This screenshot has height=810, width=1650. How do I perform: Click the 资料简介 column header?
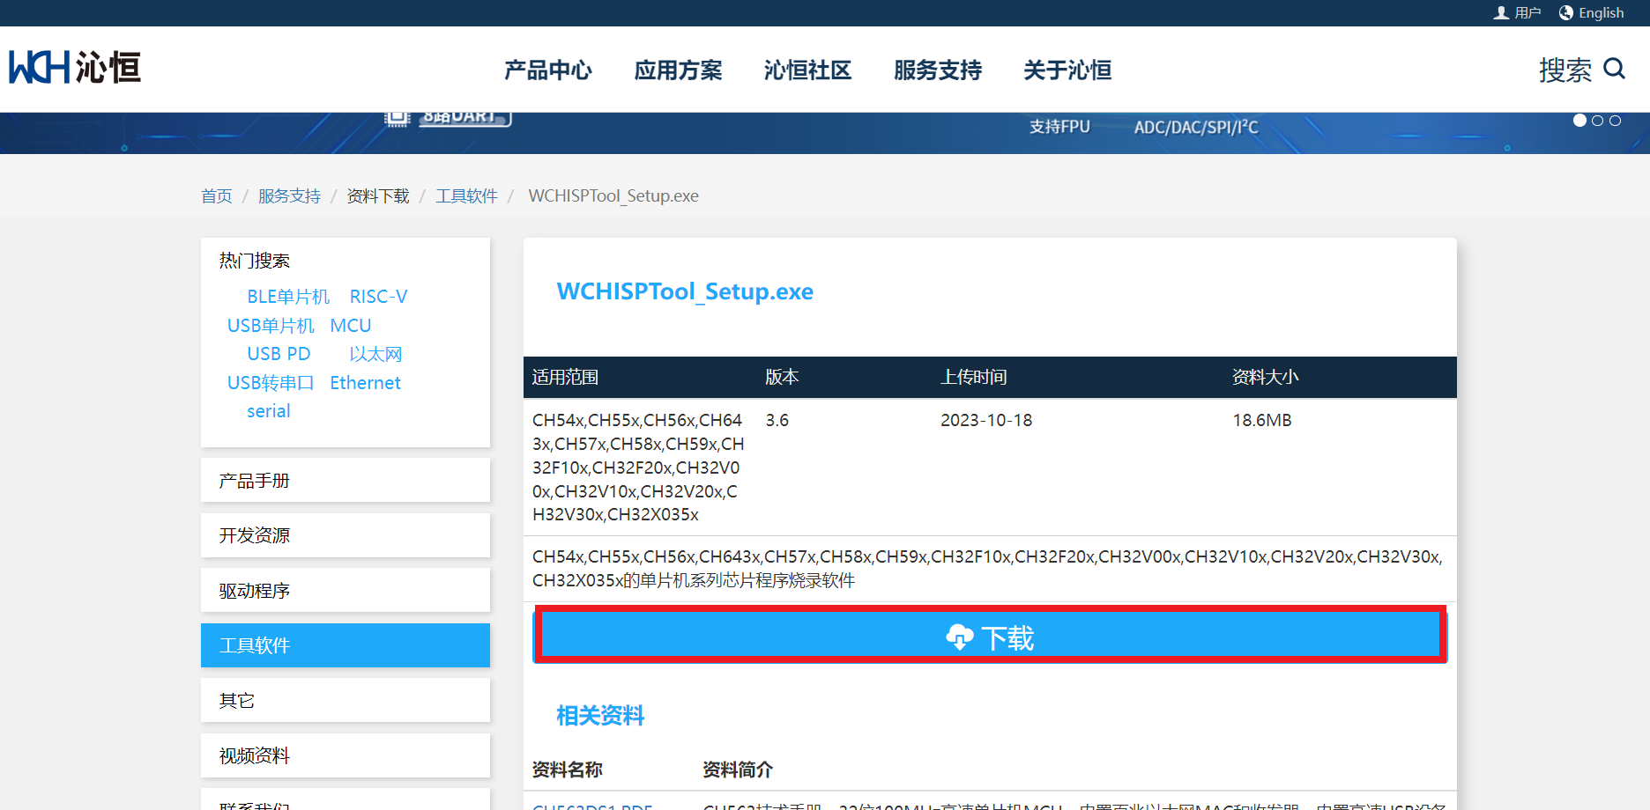pyautogui.click(x=738, y=769)
